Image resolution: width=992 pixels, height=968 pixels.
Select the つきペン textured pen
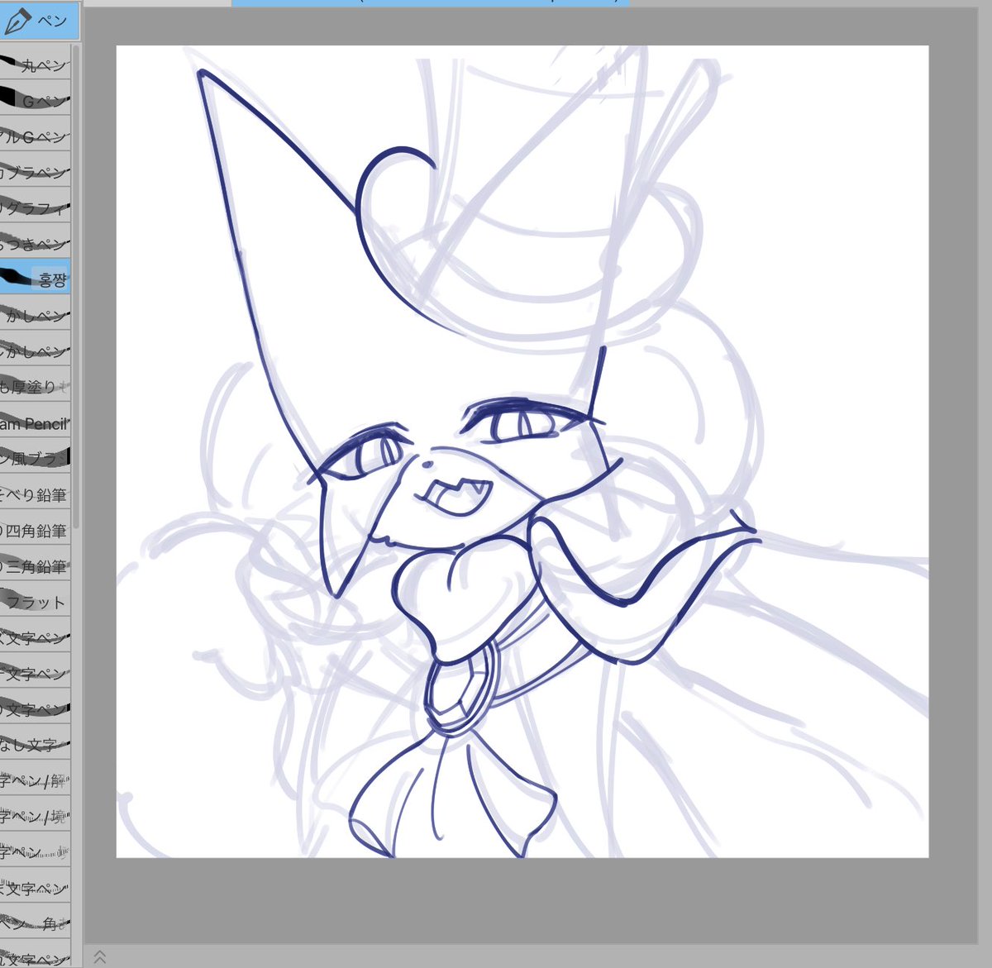[35, 243]
